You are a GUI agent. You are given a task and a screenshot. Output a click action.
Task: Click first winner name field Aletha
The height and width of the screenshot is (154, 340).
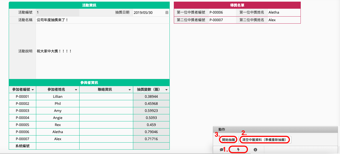[284, 12]
